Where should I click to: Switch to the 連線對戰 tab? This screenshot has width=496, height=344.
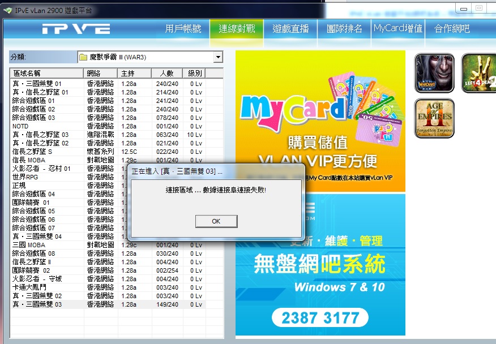click(237, 29)
